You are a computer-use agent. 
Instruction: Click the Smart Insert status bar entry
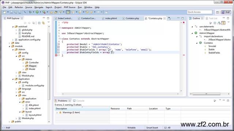152,128
